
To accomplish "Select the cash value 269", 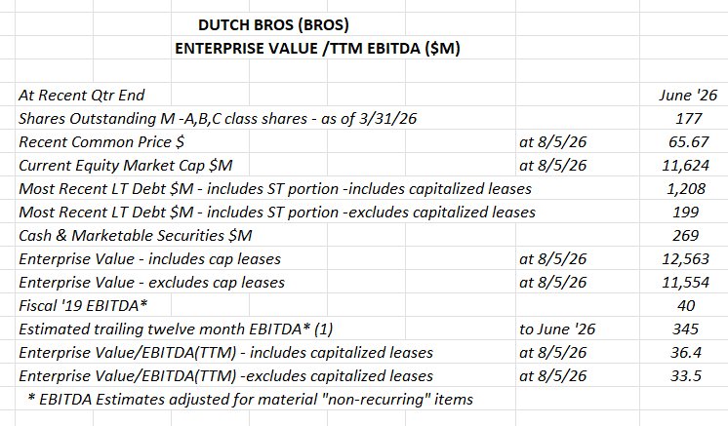I will pos(685,236).
